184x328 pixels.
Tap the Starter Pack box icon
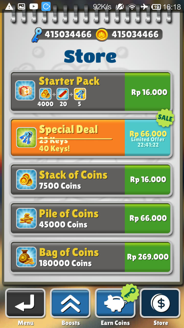pos(25,90)
